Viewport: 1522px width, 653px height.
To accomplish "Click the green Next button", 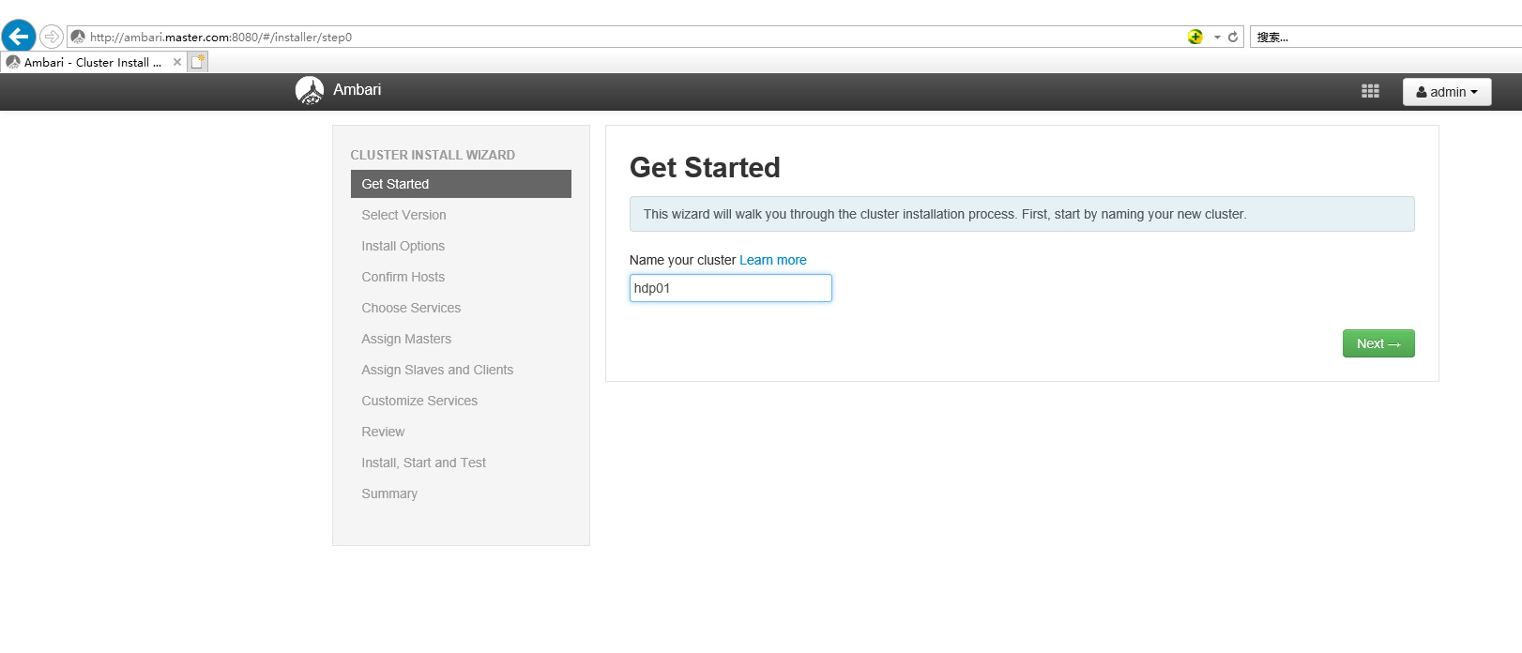I will point(1378,343).
